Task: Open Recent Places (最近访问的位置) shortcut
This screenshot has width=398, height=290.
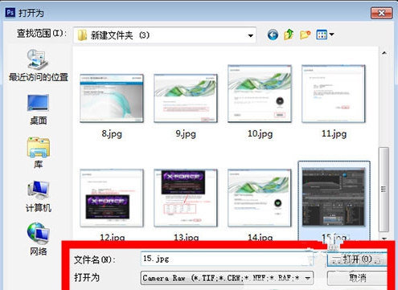Action: [x=38, y=65]
